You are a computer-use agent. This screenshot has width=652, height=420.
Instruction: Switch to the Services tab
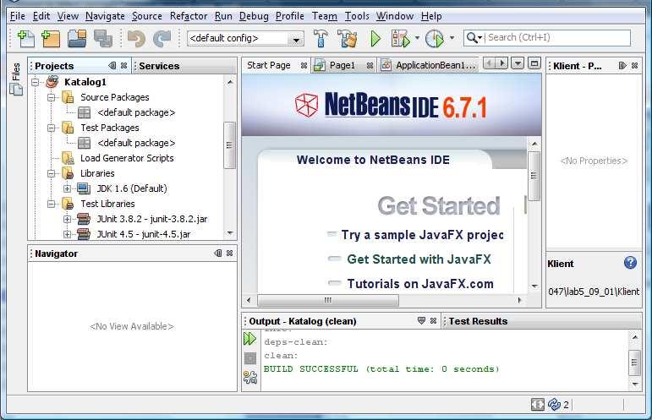click(x=159, y=66)
